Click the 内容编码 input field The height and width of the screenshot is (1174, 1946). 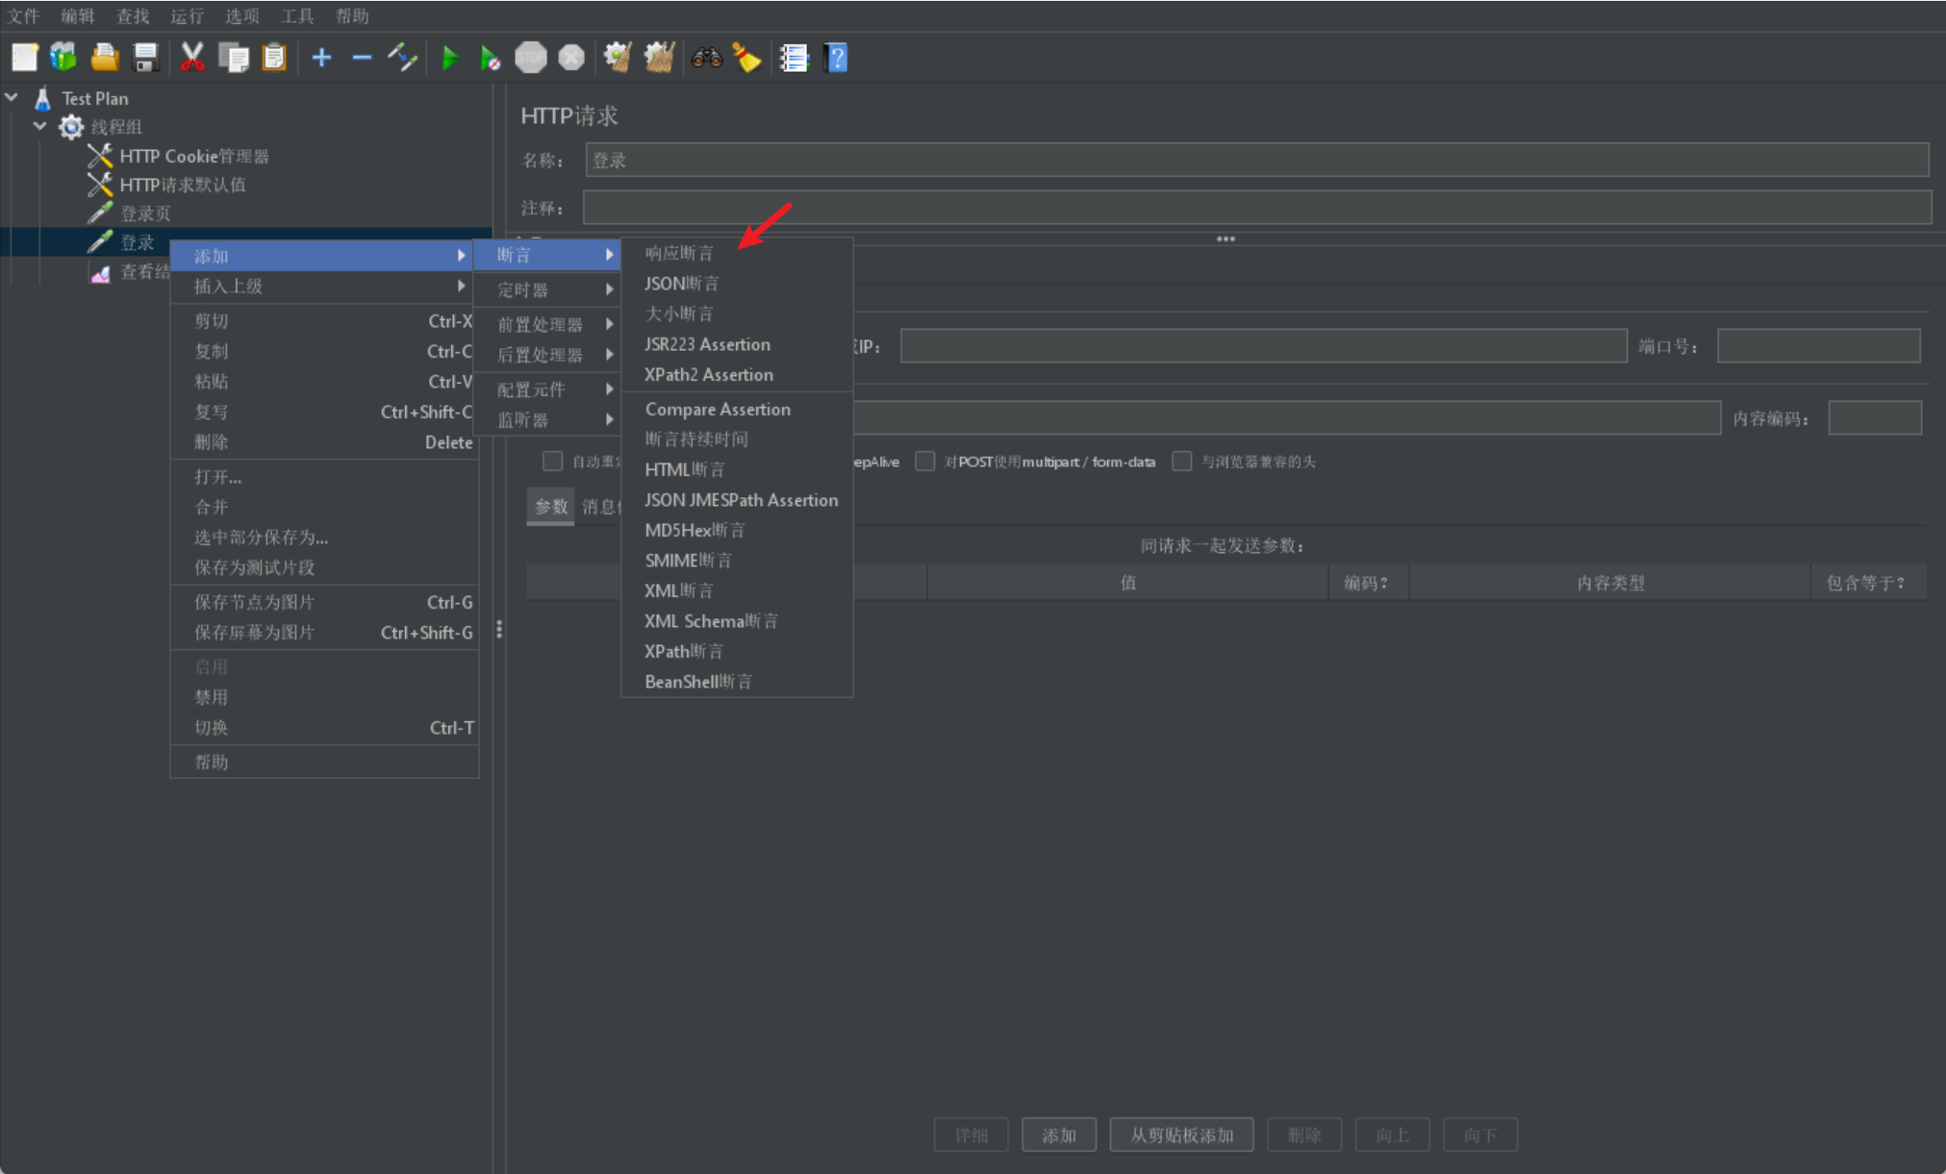pos(1874,415)
